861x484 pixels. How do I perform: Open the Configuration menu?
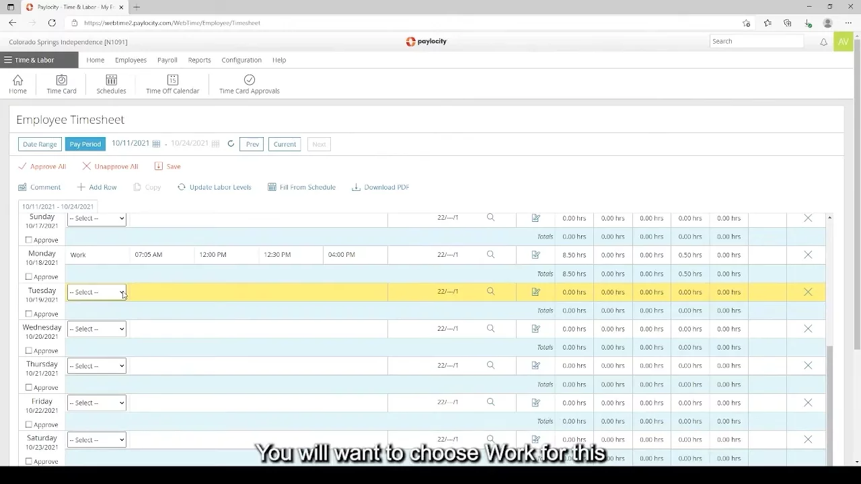[241, 60]
